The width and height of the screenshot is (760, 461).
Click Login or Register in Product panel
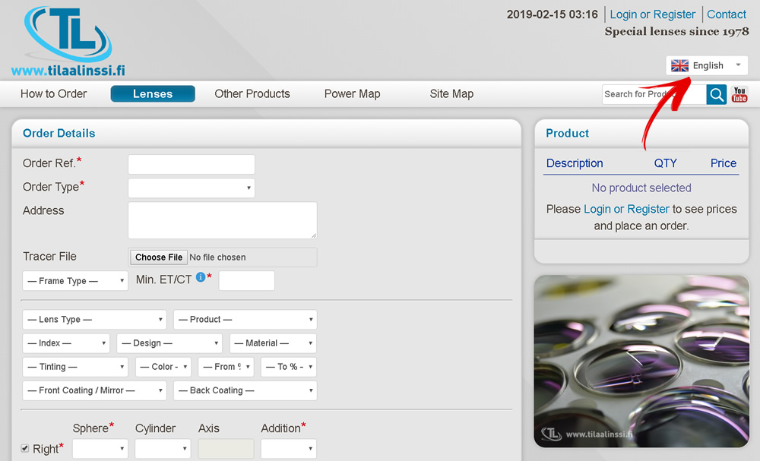(x=626, y=209)
